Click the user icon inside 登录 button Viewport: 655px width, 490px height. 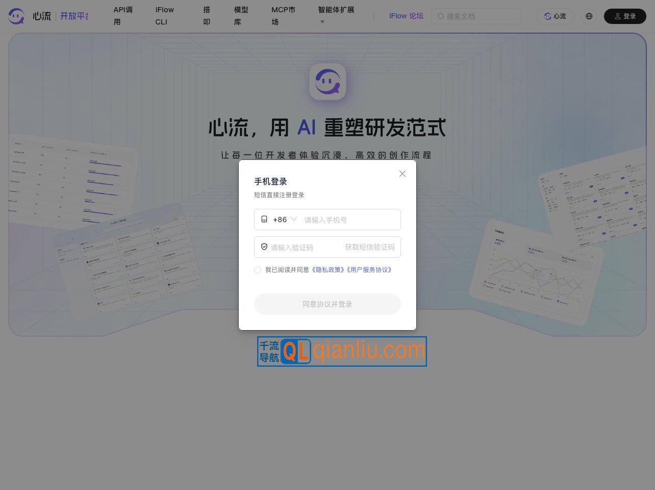(618, 16)
